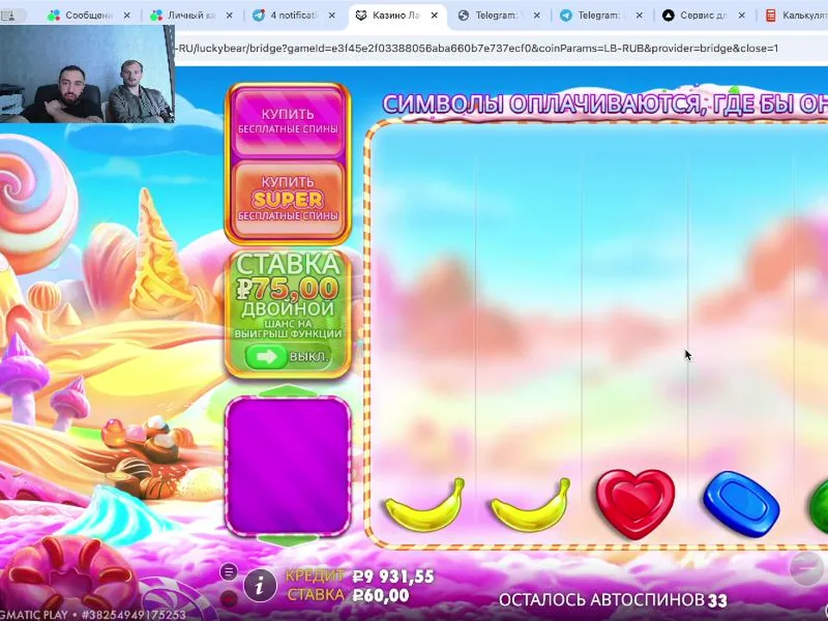Image resolution: width=828 pixels, height=621 pixels.
Task: Click the blue candy symbol
Action: point(742,505)
